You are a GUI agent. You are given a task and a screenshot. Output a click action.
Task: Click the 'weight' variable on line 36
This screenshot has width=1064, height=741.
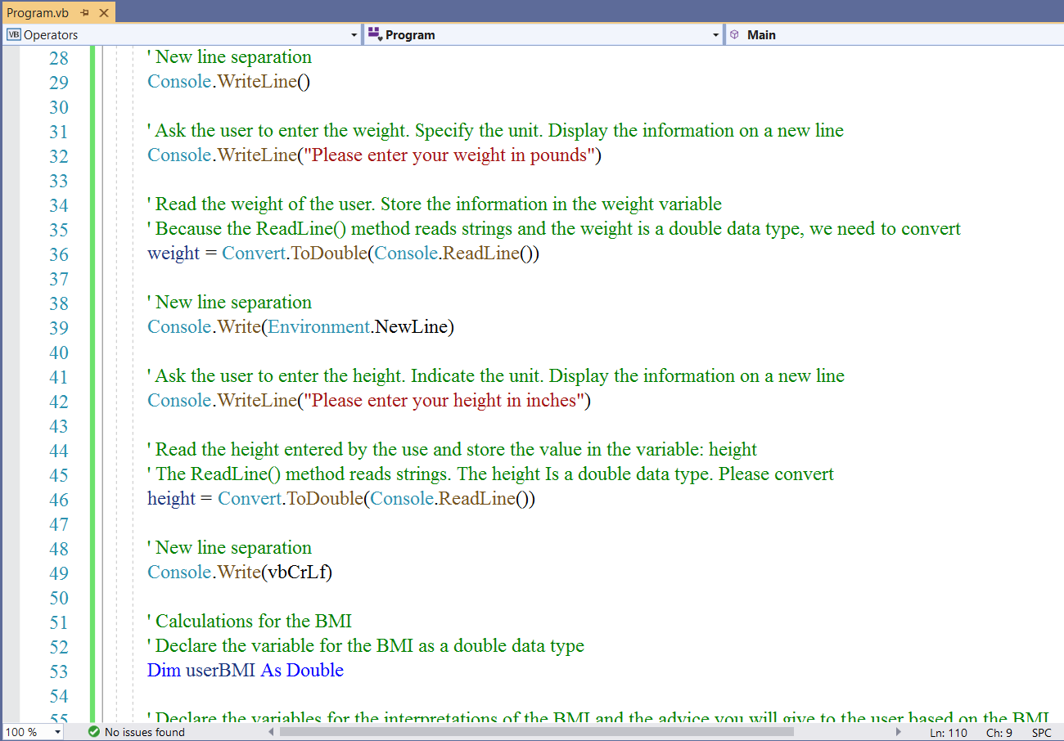click(174, 254)
